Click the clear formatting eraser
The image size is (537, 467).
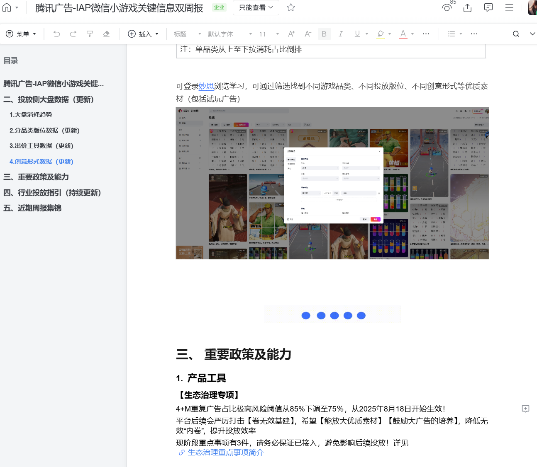pos(106,34)
